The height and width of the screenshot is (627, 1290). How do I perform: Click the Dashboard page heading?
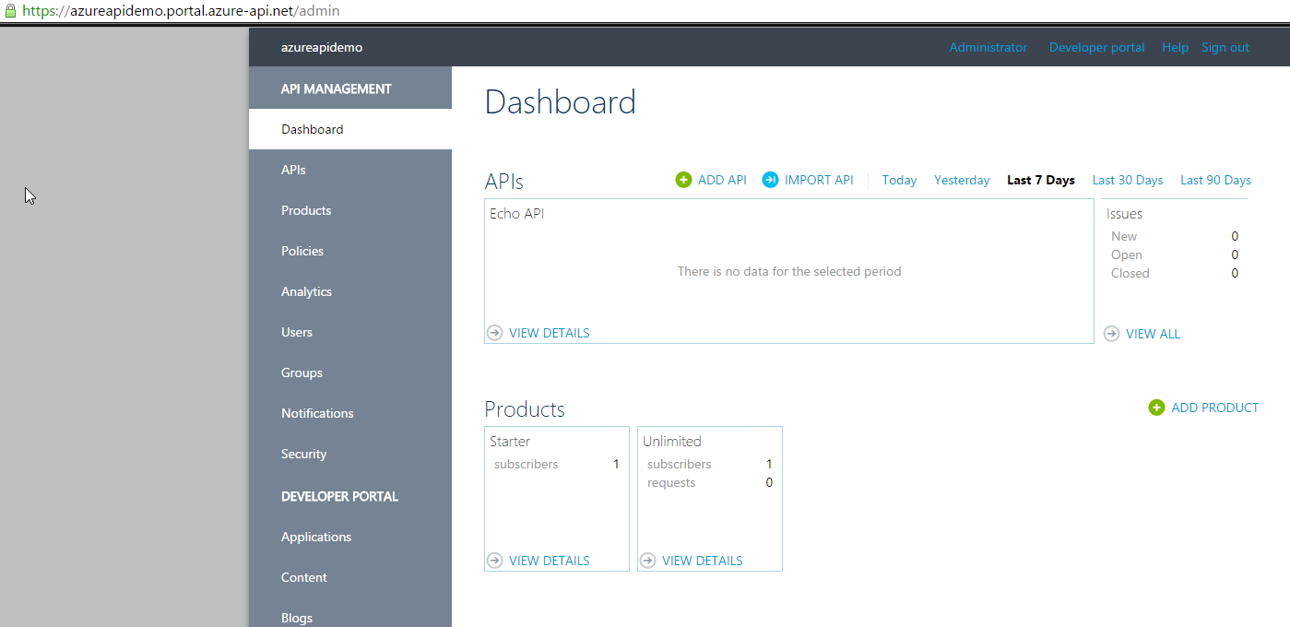(561, 101)
